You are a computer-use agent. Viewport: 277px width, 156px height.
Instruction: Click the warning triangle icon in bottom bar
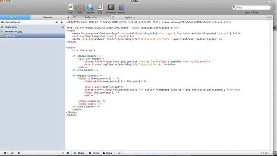tap(119, 153)
